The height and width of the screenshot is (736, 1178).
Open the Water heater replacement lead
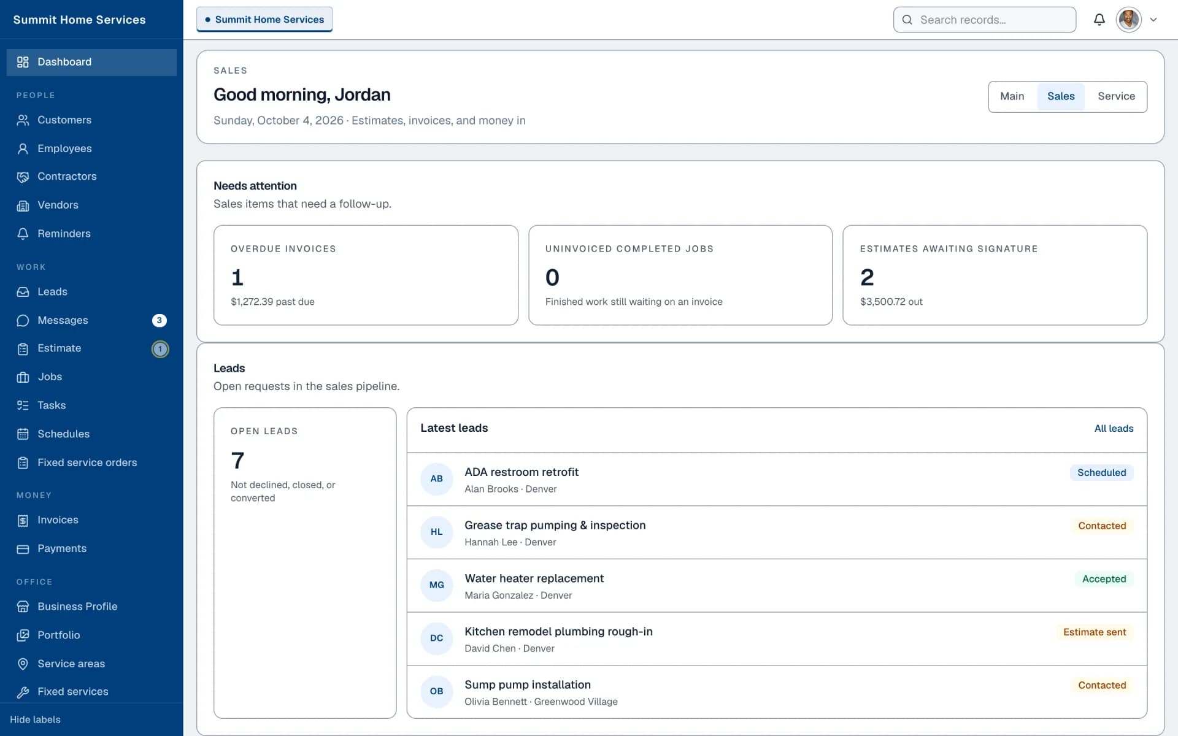777,586
